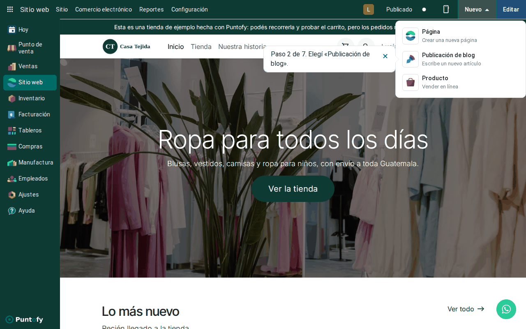Open the Reportes menu
The width and height of the screenshot is (526, 329).
[x=152, y=9]
